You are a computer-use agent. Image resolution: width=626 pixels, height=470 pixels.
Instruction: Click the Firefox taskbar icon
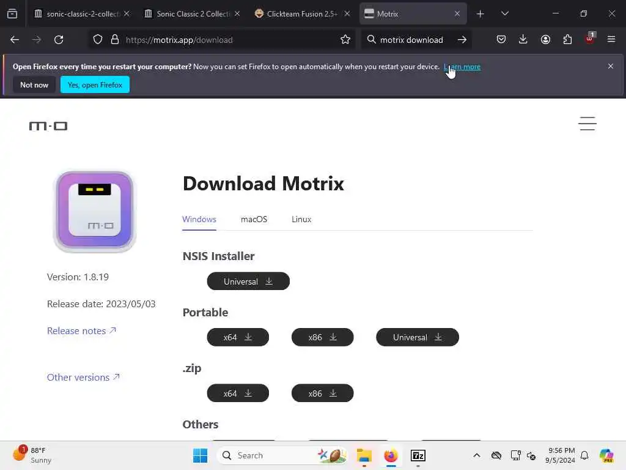click(391, 455)
